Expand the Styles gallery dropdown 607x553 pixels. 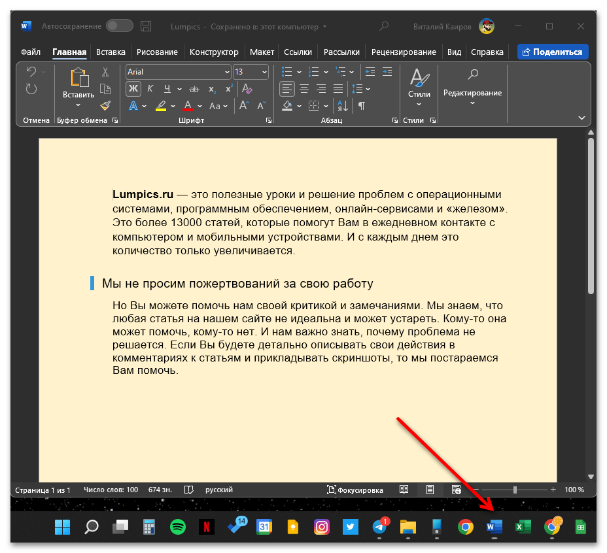419,105
